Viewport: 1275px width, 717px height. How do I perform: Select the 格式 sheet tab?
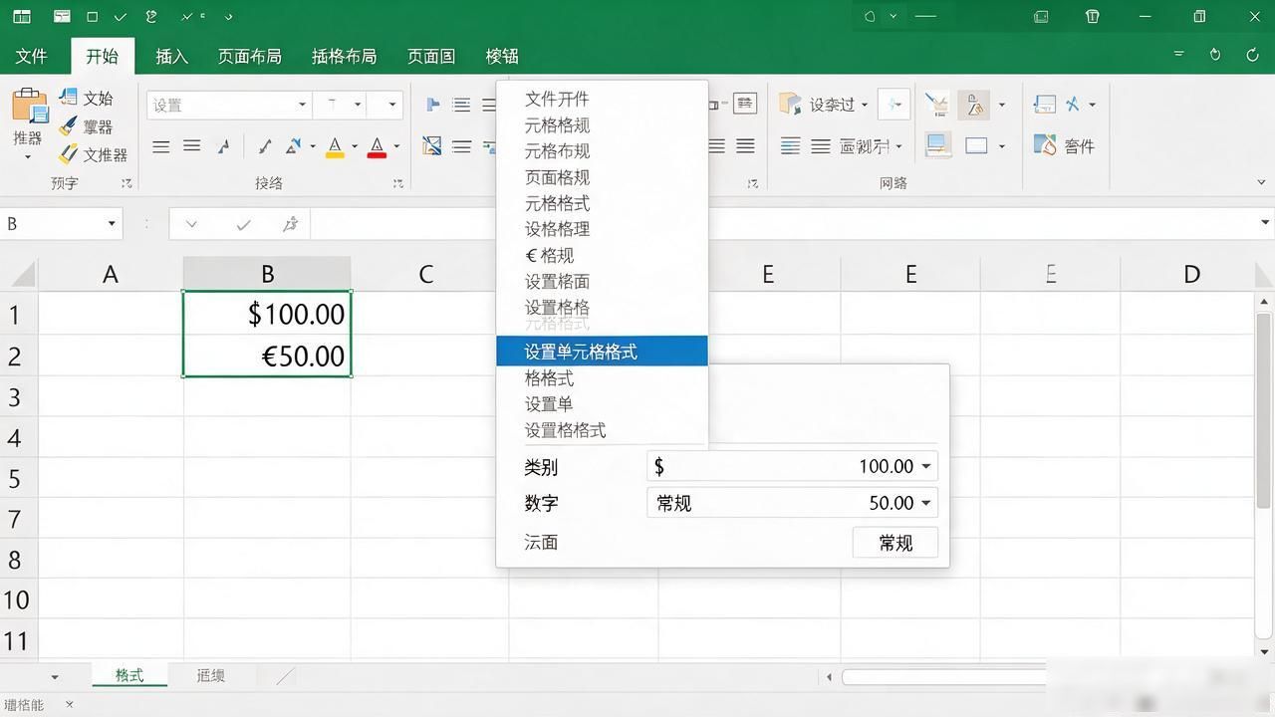129,675
